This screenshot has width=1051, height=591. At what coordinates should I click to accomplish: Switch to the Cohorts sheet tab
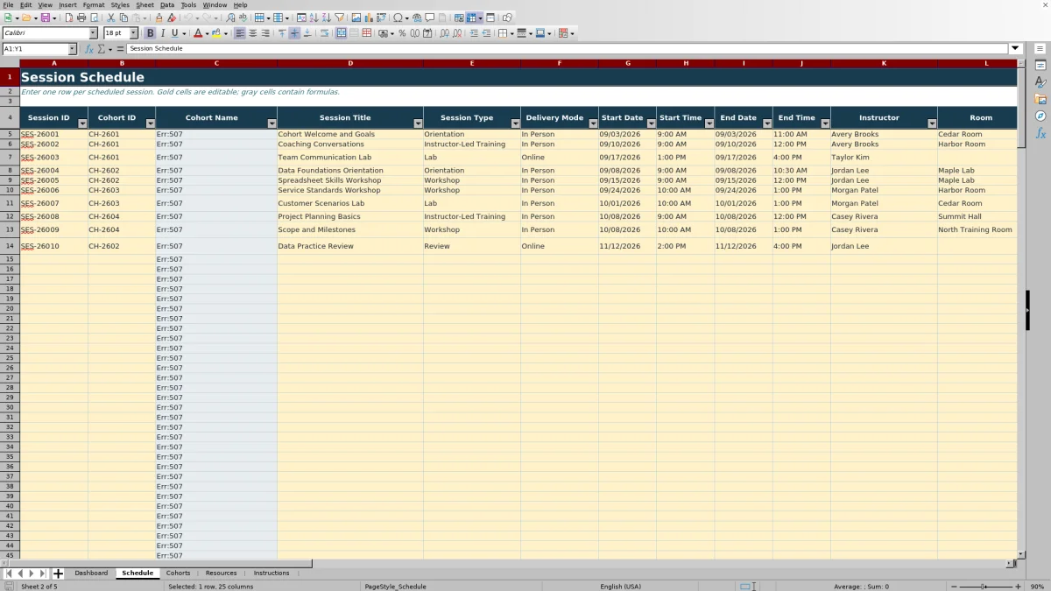(x=178, y=573)
